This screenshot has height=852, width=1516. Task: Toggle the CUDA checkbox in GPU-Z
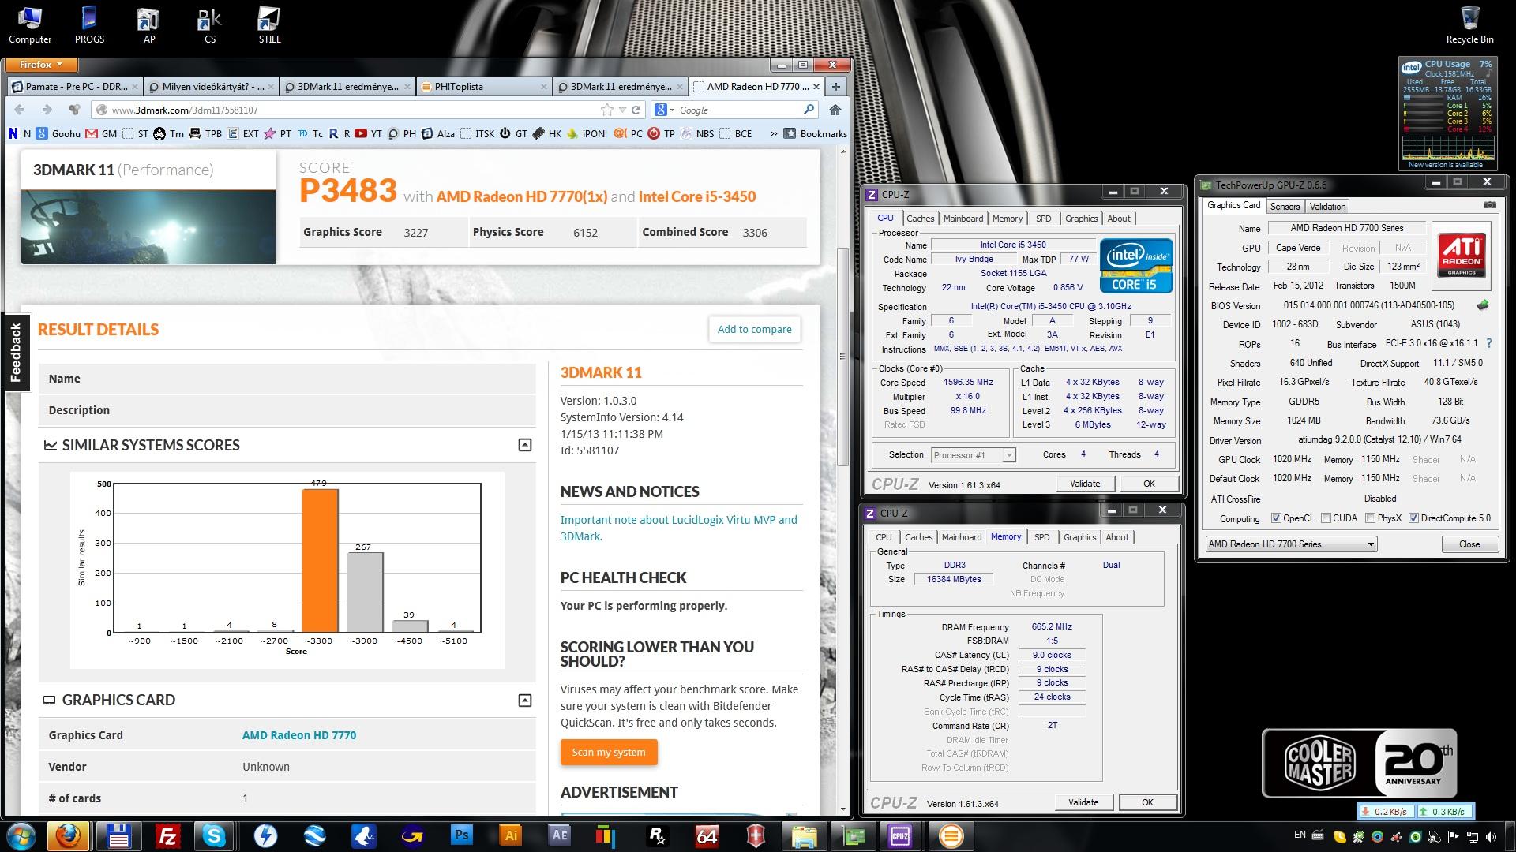click(x=1326, y=518)
